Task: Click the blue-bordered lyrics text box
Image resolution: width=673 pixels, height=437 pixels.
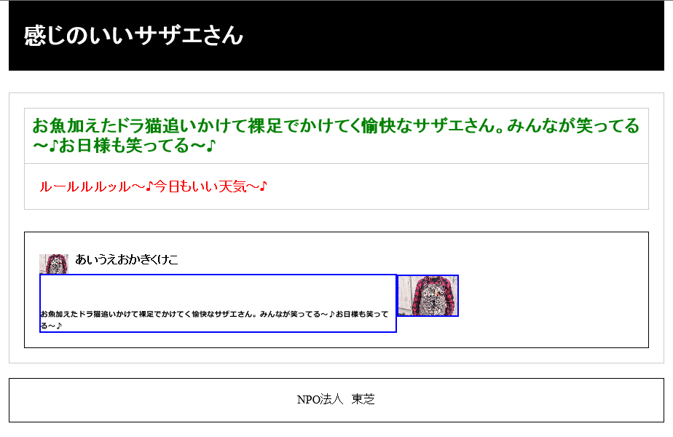Action: click(217, 304)
